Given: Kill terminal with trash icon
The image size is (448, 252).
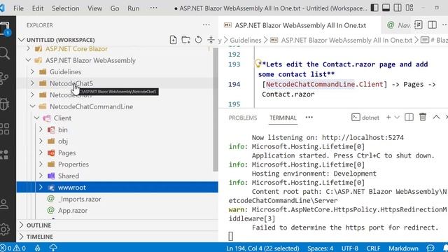Looking at the screenshot, I should click(x=423, y=117).
